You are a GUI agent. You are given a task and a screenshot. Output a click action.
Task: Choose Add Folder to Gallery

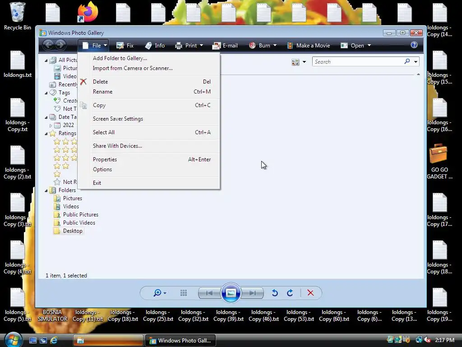(x=120, y=58)
